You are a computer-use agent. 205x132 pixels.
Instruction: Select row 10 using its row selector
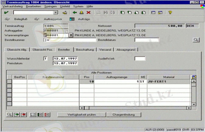(x=9, y=82)
